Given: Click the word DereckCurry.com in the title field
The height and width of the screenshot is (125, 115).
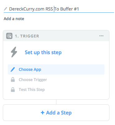Looking at the screenshot, I should point(27,9).
